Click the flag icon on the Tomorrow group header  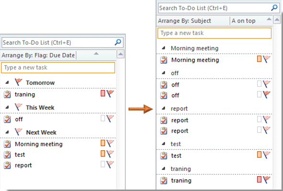coord(18,82)
